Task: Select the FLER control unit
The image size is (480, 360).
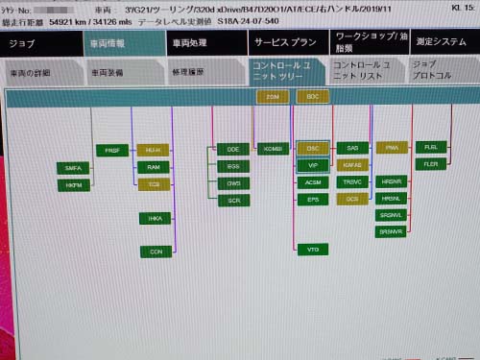Action: click(x=431, y=164)
